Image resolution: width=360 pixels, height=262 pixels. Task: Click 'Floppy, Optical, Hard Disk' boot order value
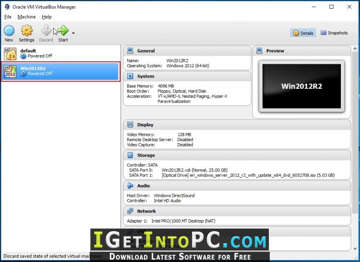coord(181,91)
